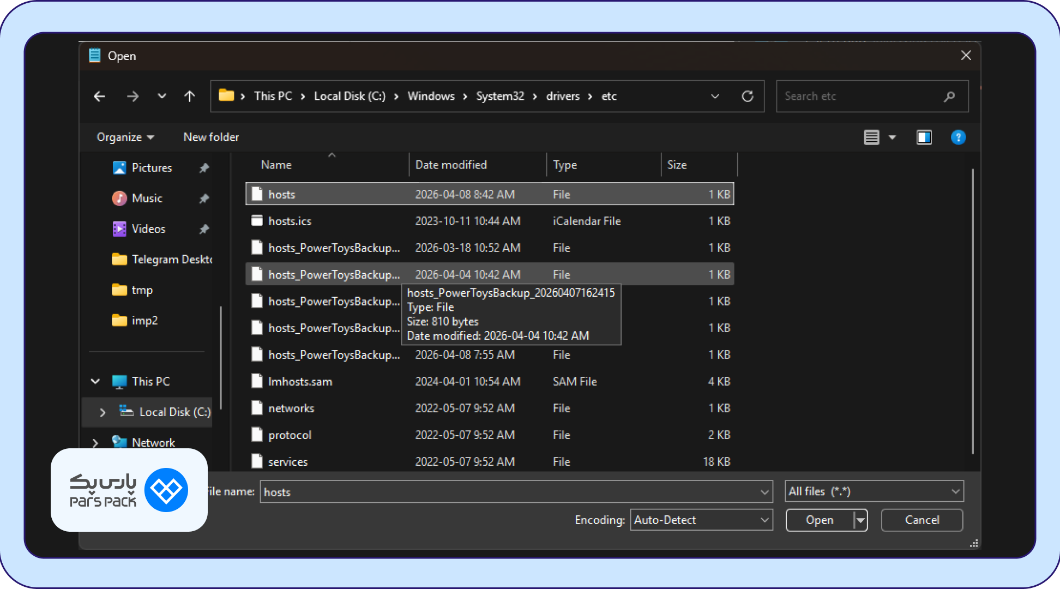Navigate to System32 via breadcrumb
This screenshot has width=1060, height=589.
pos(500,97)
